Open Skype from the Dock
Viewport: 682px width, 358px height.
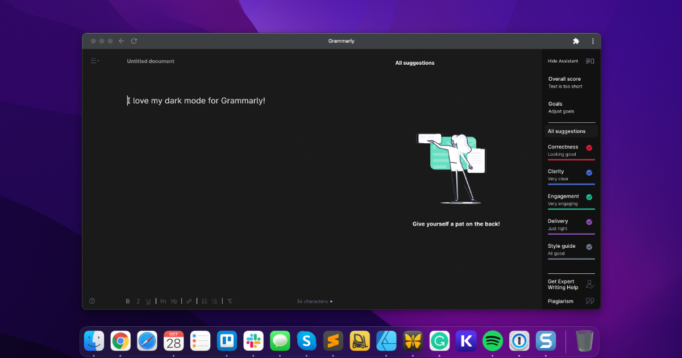tap(306, 341)
